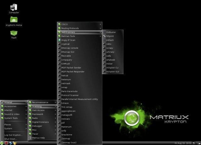
Task: Expand the Debugger submenu
Action: tap(42, 126)
